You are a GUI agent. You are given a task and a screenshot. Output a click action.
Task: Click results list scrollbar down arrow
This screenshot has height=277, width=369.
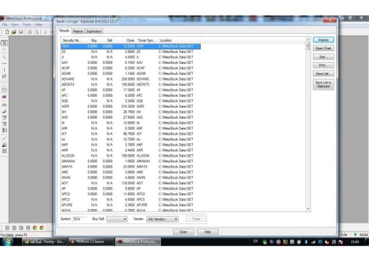coord(308,209)
